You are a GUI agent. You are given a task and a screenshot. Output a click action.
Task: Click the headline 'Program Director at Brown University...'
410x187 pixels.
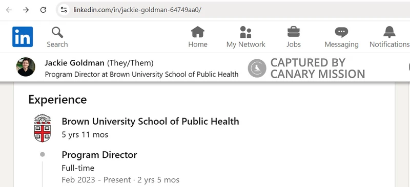point(142,74)
